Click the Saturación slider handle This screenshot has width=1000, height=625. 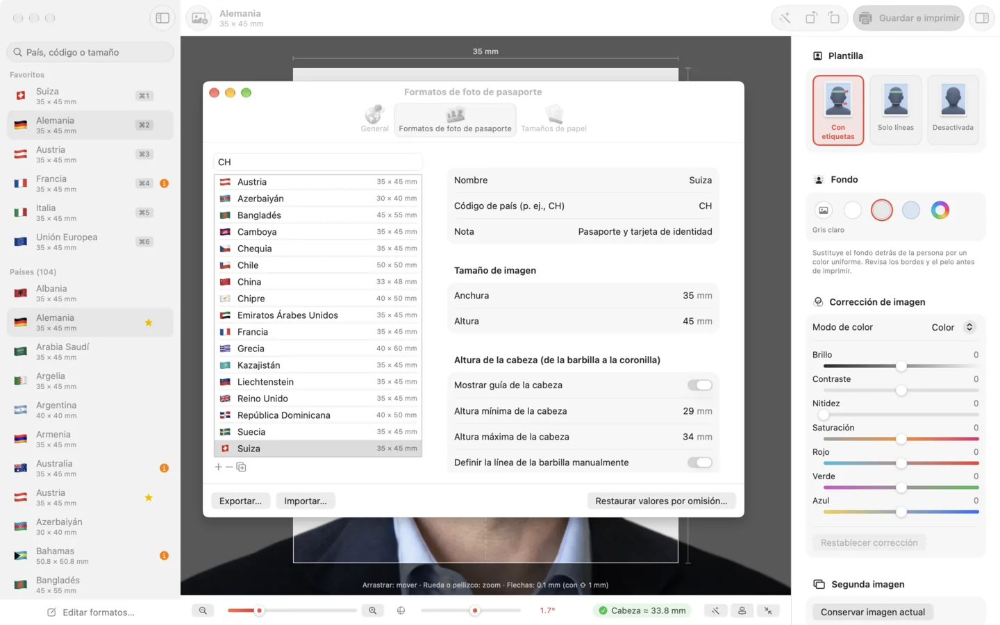[x=901, y=439]
